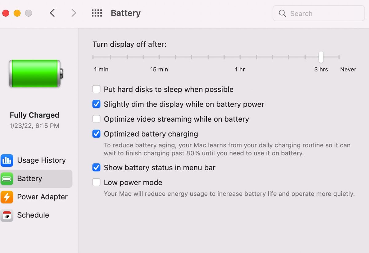Enable Put hard disks to sleep
Image resolution: width=369 pixels, height=253 pixels.
tap(97, 90)
